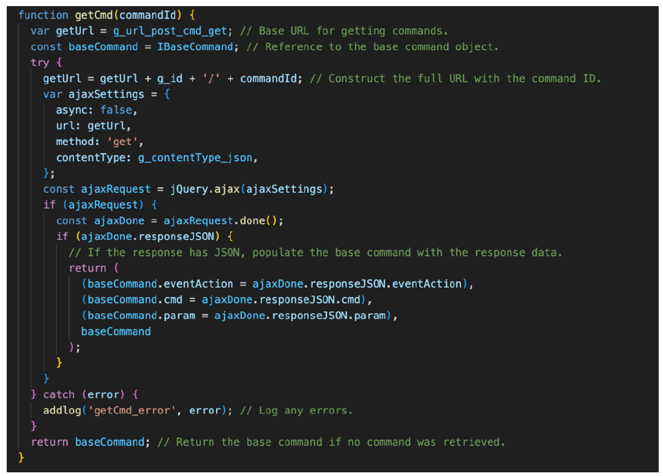Click the 'Reference to the base command object' comment
This screenshot has width=663, height=476.
click(x=372, y=46)
